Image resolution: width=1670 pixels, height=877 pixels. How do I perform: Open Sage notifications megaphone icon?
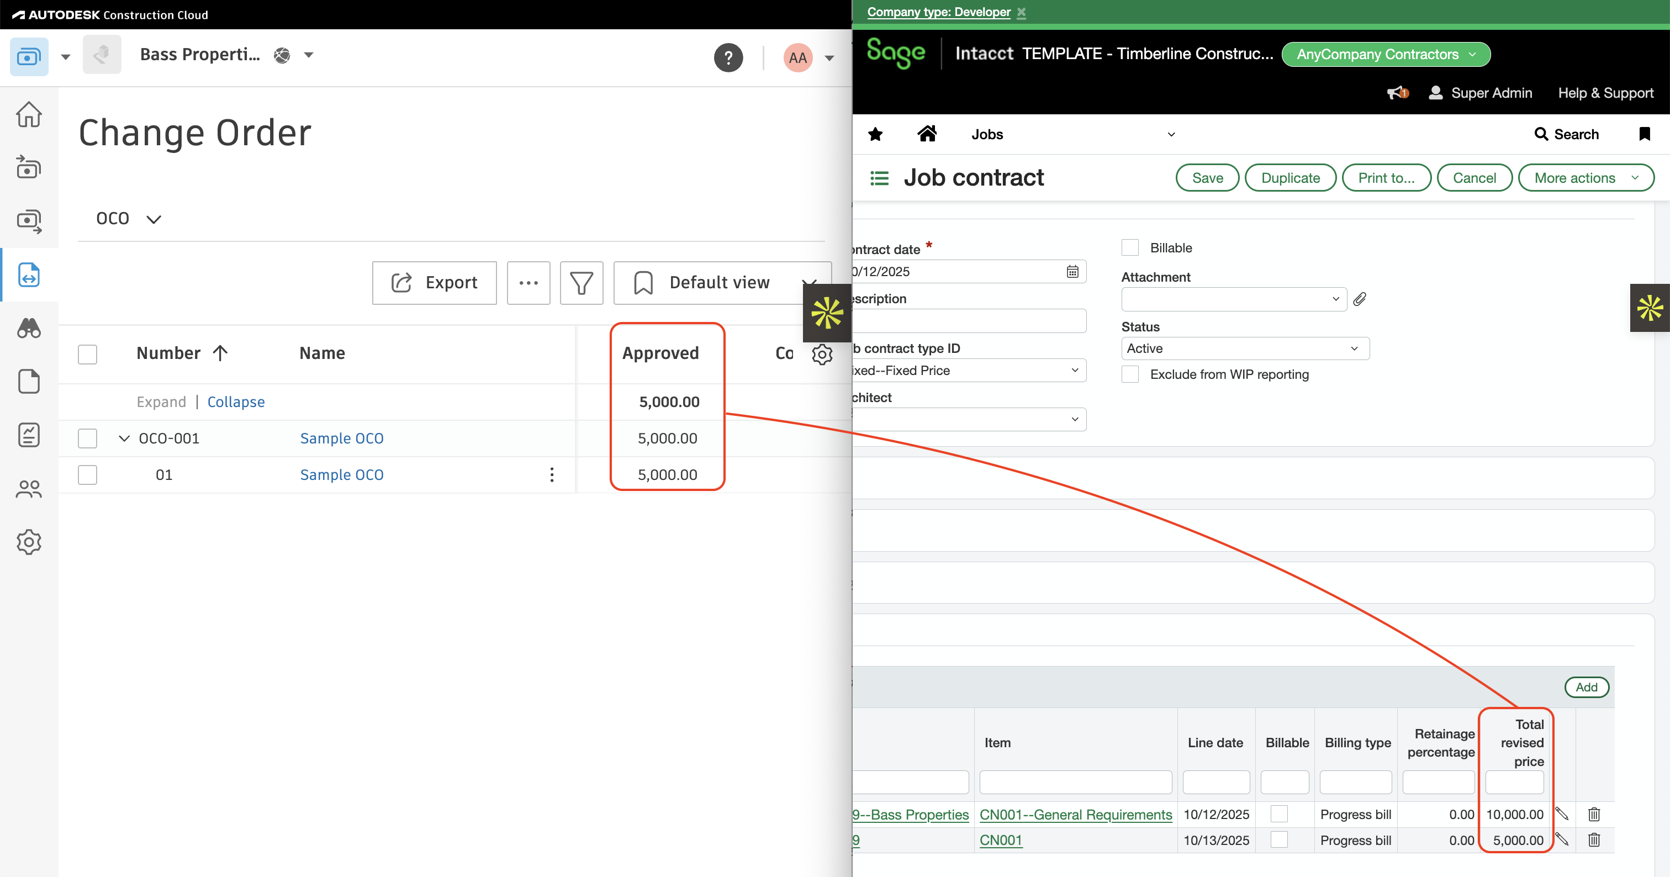(1396, 93)
